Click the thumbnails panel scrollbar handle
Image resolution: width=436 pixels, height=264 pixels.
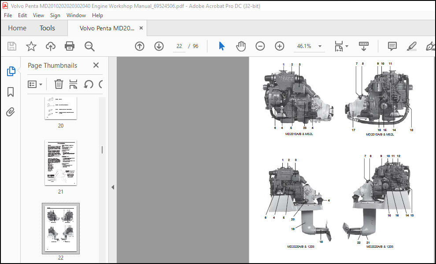click(x=102, y=150)
